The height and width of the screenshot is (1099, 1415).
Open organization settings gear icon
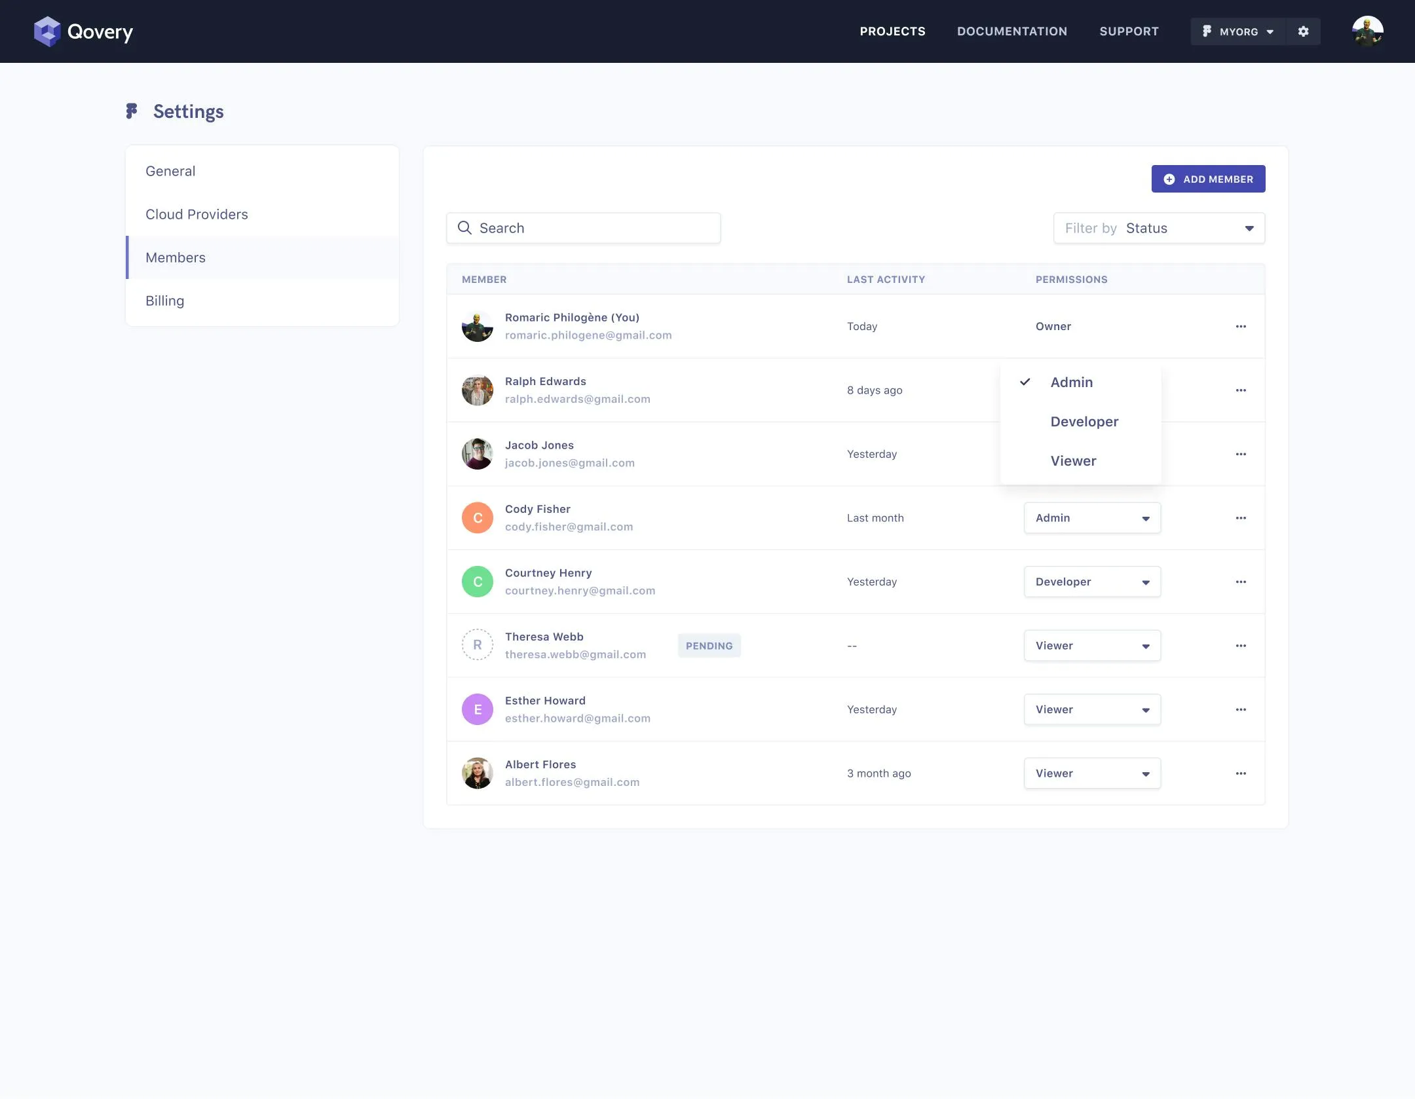[x=1303, y=31]
